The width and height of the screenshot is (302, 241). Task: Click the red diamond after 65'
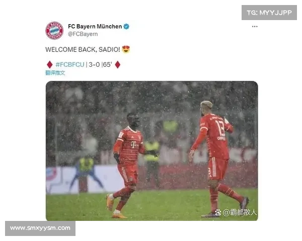point(117,65)
